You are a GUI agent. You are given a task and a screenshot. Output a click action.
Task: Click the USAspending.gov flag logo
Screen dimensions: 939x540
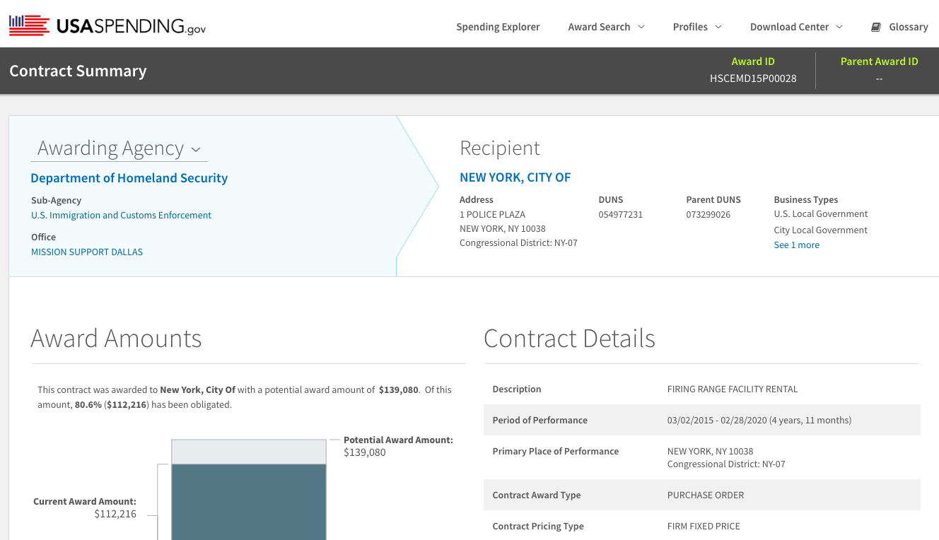coord(29,26)
